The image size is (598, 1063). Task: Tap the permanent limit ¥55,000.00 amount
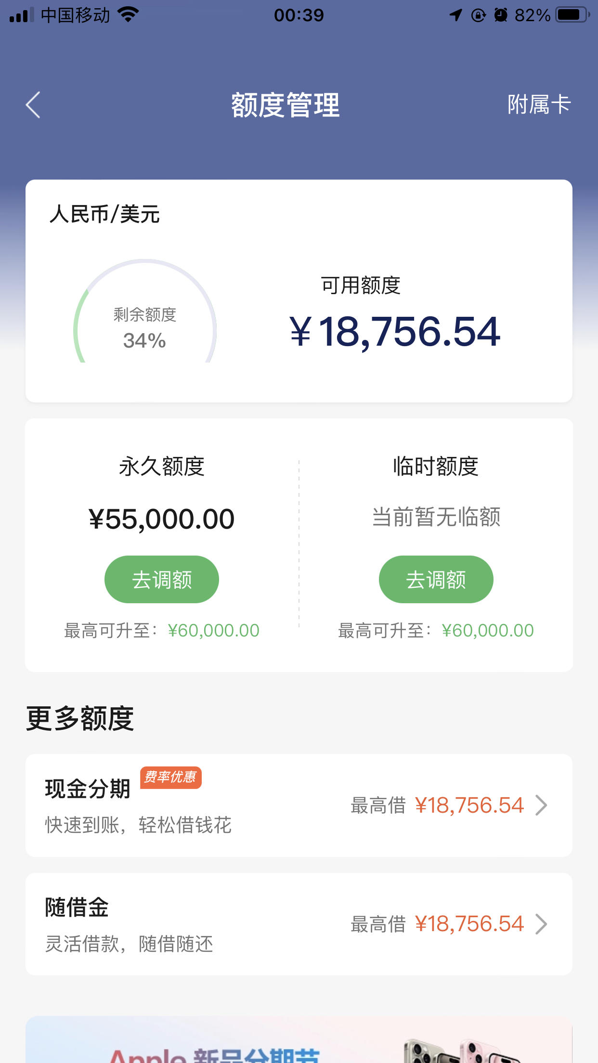[x=162, y=519]
